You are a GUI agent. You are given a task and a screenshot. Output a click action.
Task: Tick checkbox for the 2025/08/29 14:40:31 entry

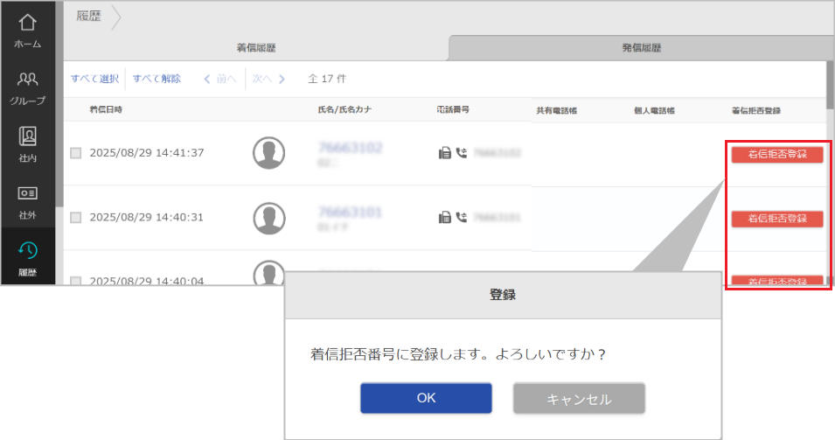[x=76, y=217]
